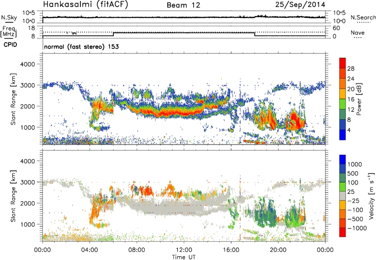
Task: Click the blue top of the velocity colorbar
Action: pos(343,160)
